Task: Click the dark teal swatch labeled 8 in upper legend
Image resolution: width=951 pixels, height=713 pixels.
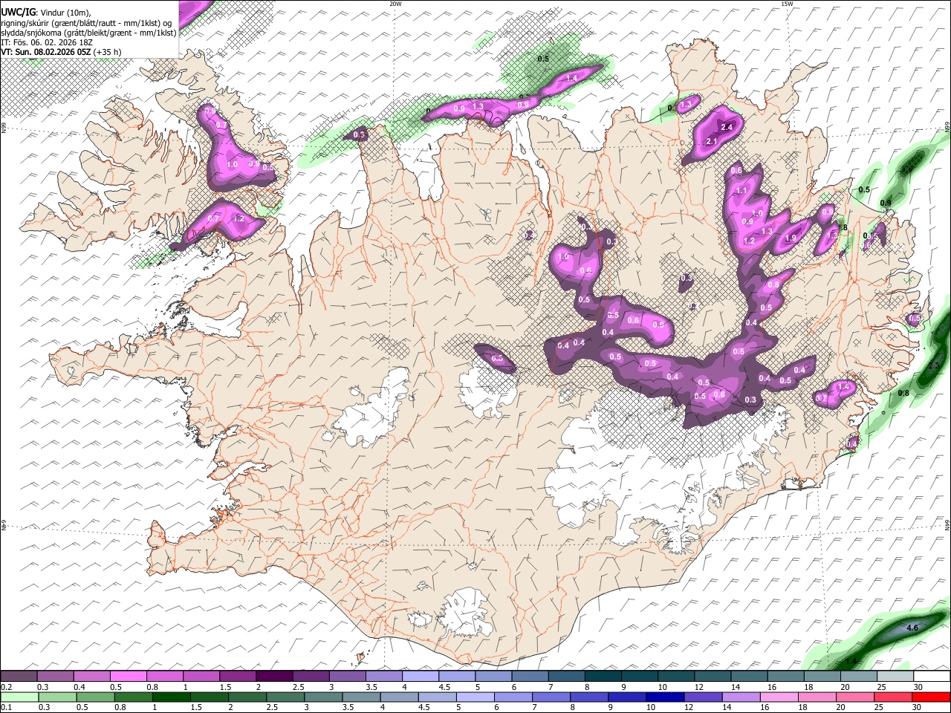Action: pyautogui.click(x=602, y=677)
